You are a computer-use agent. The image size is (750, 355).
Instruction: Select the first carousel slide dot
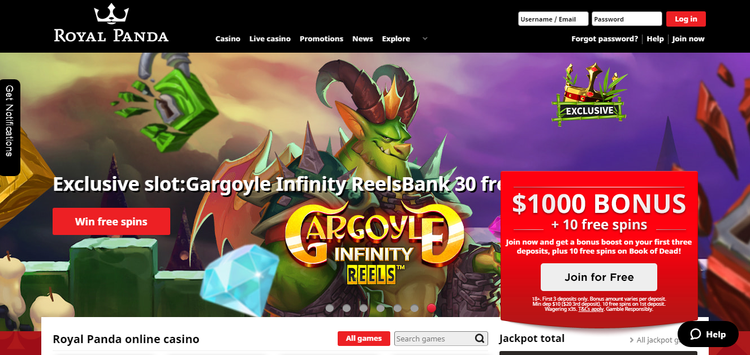[x=330, y=308]
